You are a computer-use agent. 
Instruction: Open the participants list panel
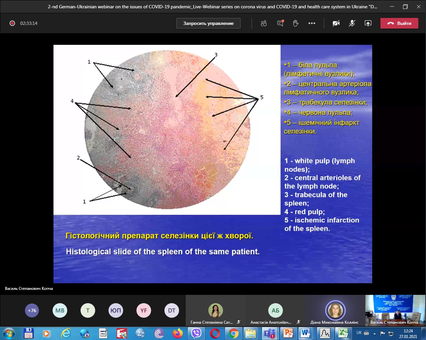click(x=264, y=23)
